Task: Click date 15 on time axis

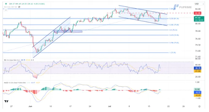Action: (x=149, y=106)
